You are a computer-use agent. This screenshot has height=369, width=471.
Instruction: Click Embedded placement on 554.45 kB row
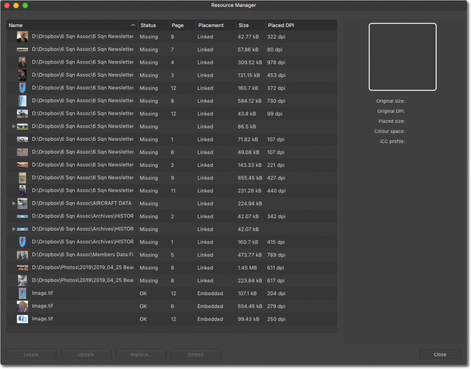pos(210,306)
